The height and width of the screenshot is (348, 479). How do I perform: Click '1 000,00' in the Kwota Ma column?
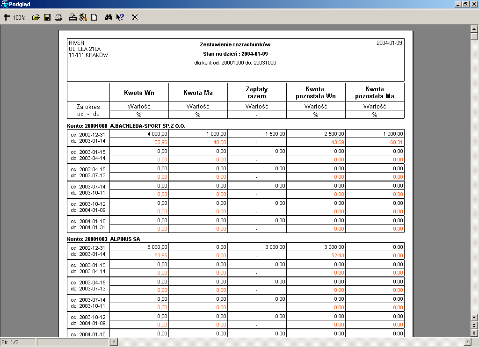coord(216,134)
